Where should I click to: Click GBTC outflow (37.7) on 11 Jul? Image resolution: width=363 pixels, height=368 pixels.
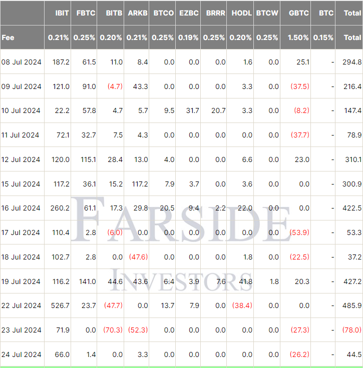point(300,135)
